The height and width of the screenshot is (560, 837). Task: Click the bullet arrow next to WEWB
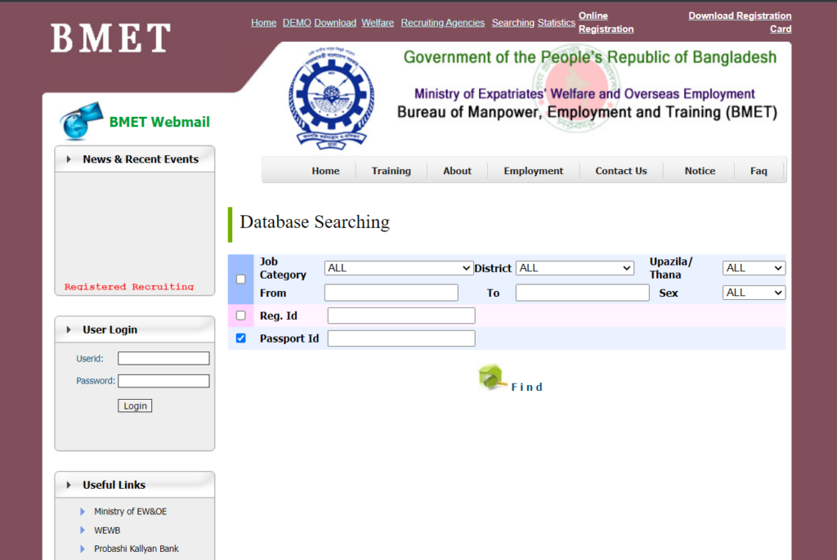83,530
